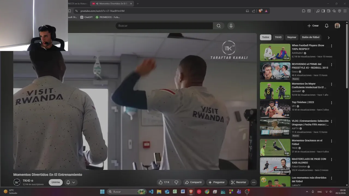Dislike the video
Screen dimensions: 349x196
(x=176, y=182)
